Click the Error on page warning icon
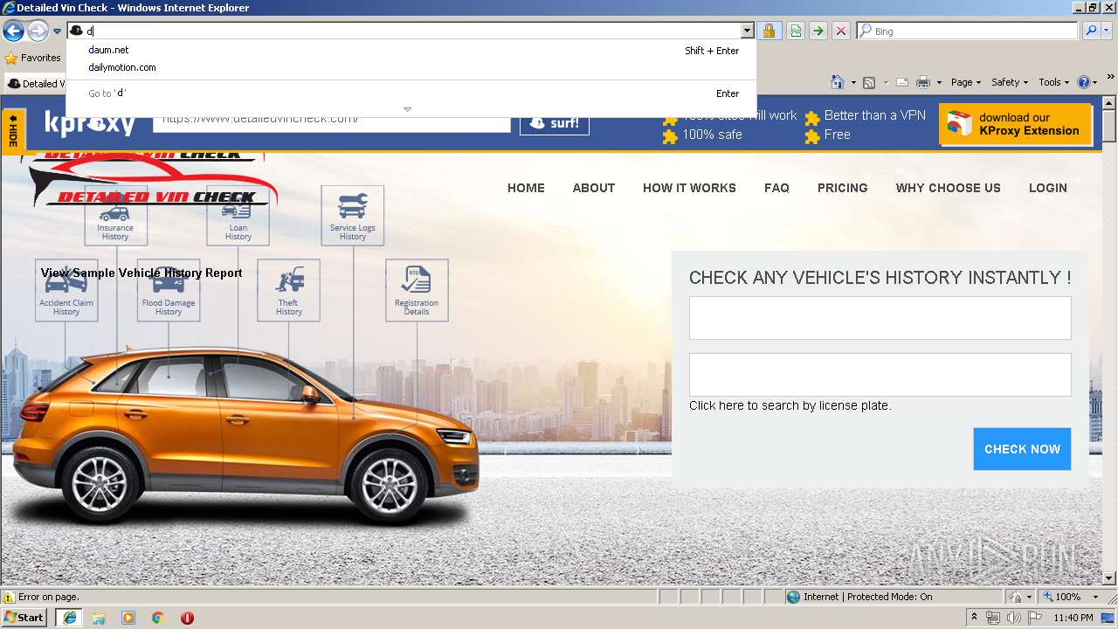This screenshot has width=1118, height=629. [9, 598]
